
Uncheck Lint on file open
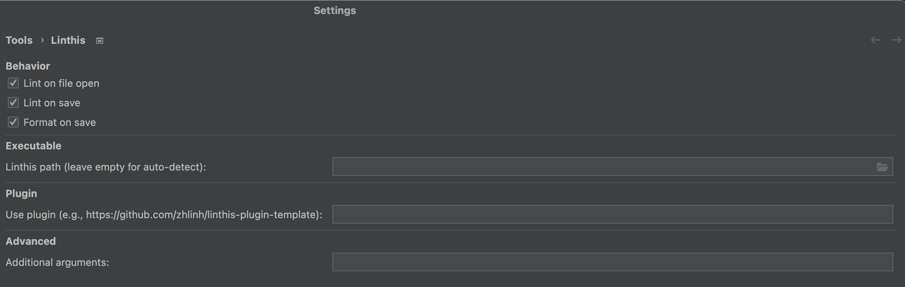tap(13, 83)
